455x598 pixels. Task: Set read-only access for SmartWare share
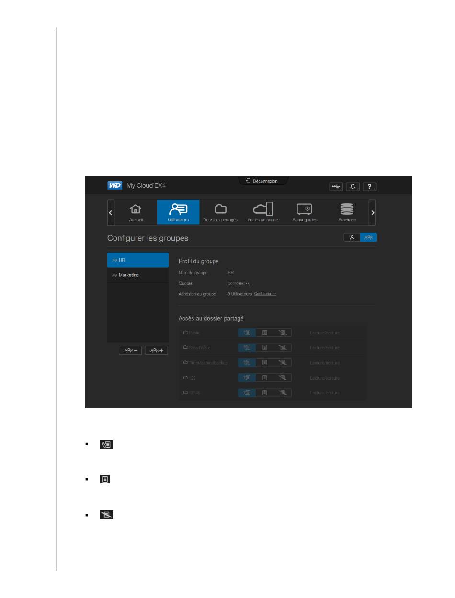tap(264, 347)
